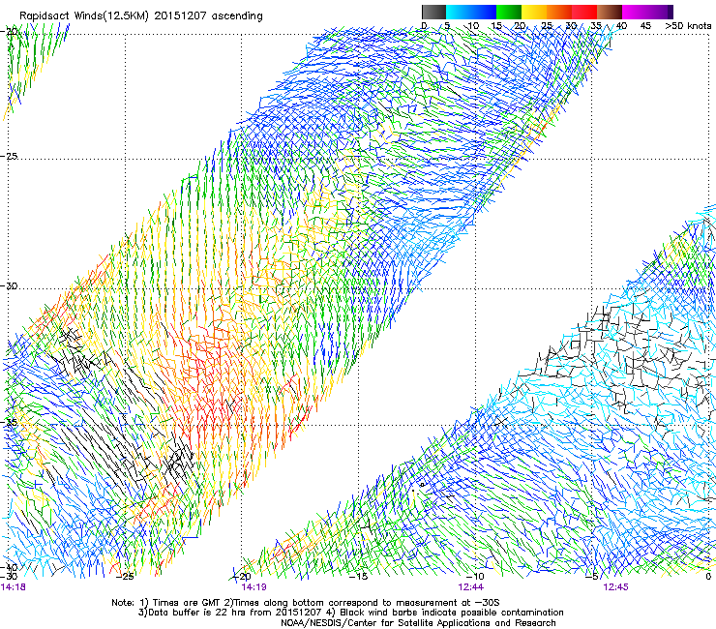Click the -5 longitude label on bottom axis
Viewport: 716px width, 629px height.
592,577
